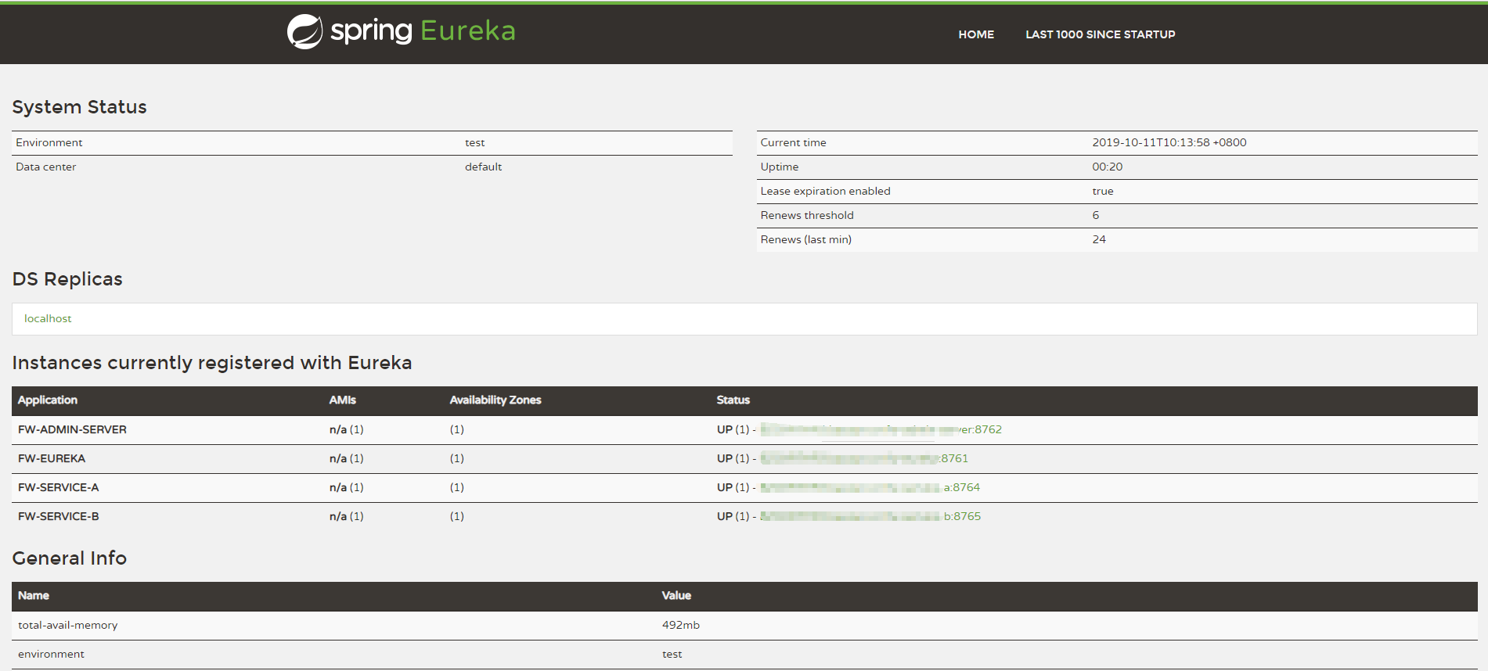Viewport: 1488px width, 671px height.
Task: Select the FW-EUREKA application name
Action: [x=52, y=458]
